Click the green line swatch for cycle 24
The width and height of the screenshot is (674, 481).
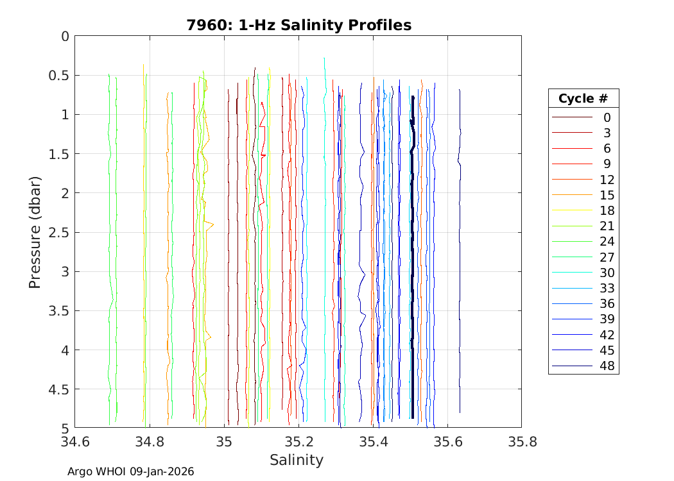(x=571, y=242)
